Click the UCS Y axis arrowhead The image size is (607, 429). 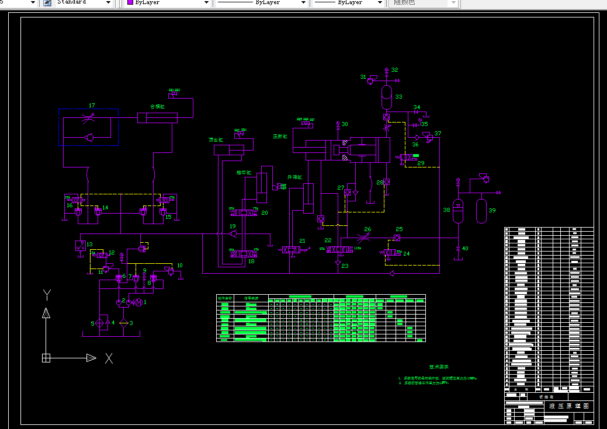(46, 313)
